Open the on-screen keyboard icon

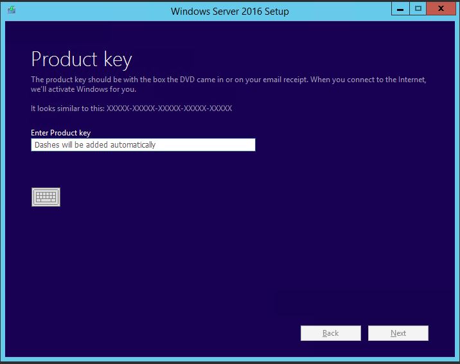(46, 197)
